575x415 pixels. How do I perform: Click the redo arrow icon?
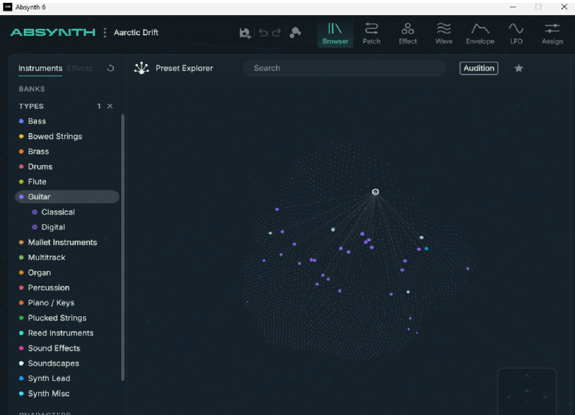tap(276, 33)
